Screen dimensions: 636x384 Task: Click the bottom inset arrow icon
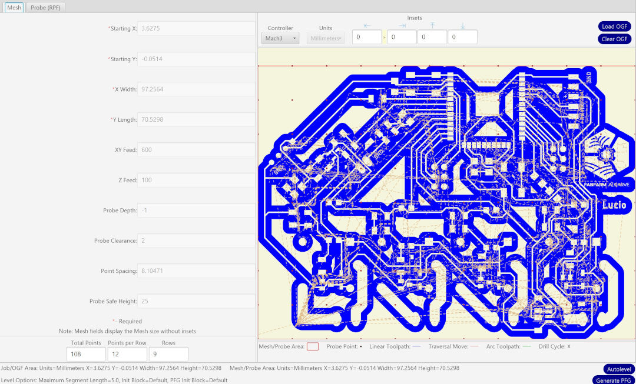pos(462,25)
